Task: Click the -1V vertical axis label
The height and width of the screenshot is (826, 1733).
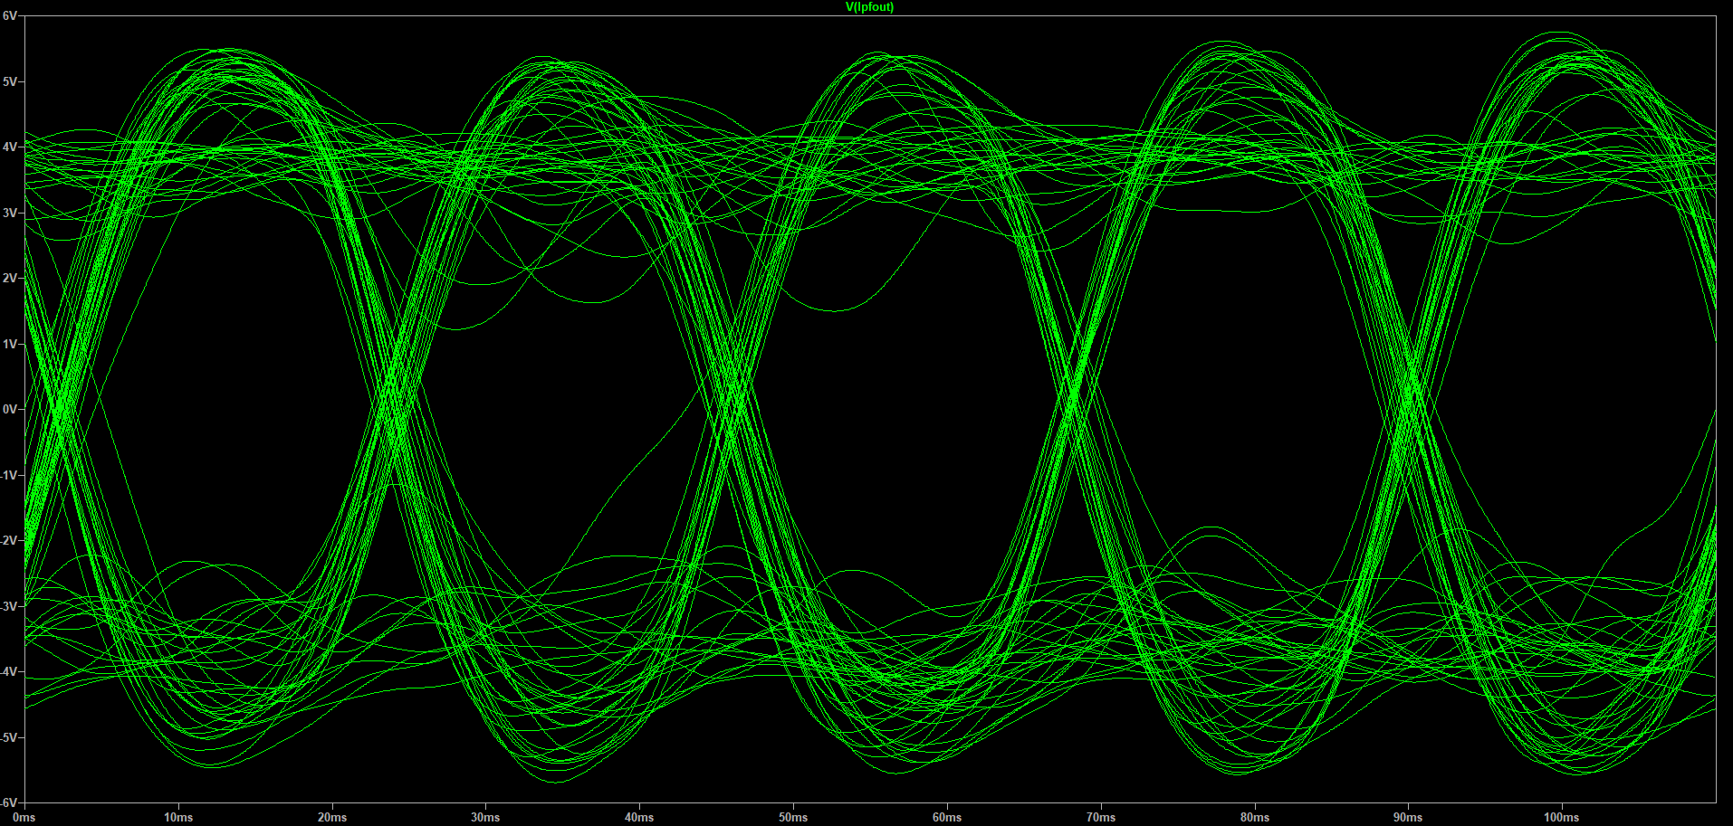Action: tap(8, 475)
